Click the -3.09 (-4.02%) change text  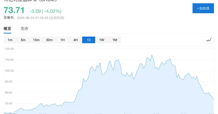click(x=46, y=11)
